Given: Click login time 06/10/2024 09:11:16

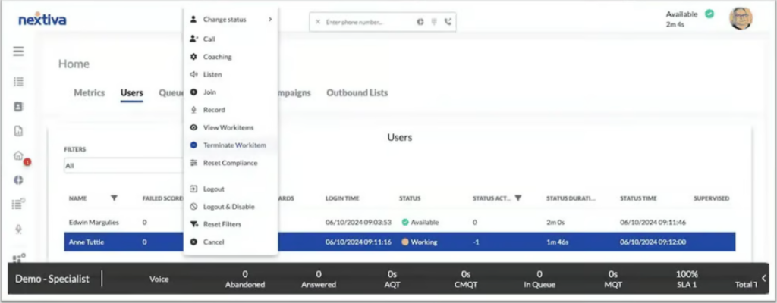Looking at the screenshot, I should click(x=358, y=242).
